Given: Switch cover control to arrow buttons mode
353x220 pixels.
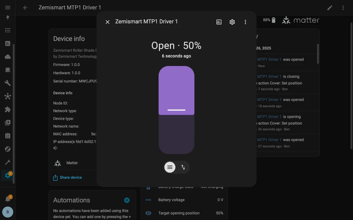Looking at the screenshot, I should point(183,167).
